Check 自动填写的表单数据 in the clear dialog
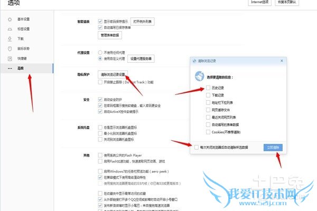317x211 pixels. pyautogui.click(x=208, y=124)
